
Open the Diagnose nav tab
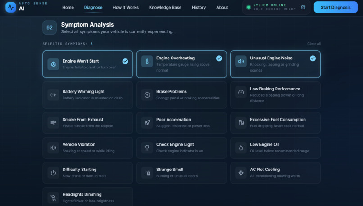point(93,7)
